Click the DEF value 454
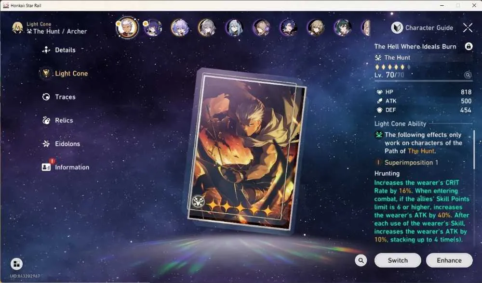482x283 pixels. [466, 110]
